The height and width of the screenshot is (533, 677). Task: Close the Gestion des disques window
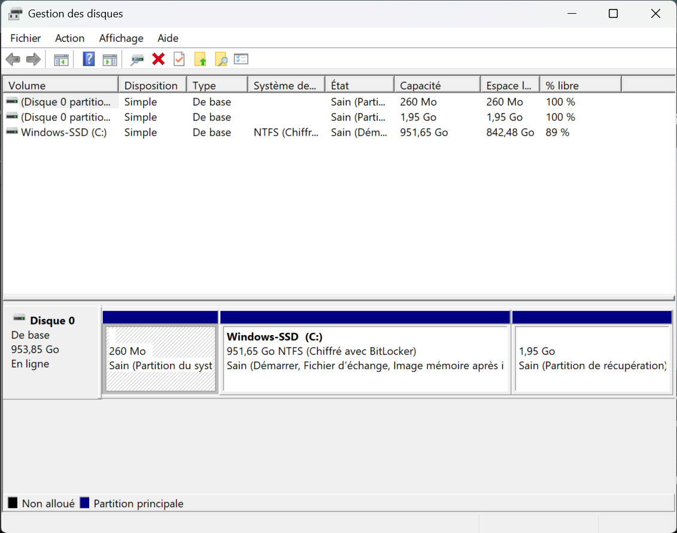tap(655, 14)
